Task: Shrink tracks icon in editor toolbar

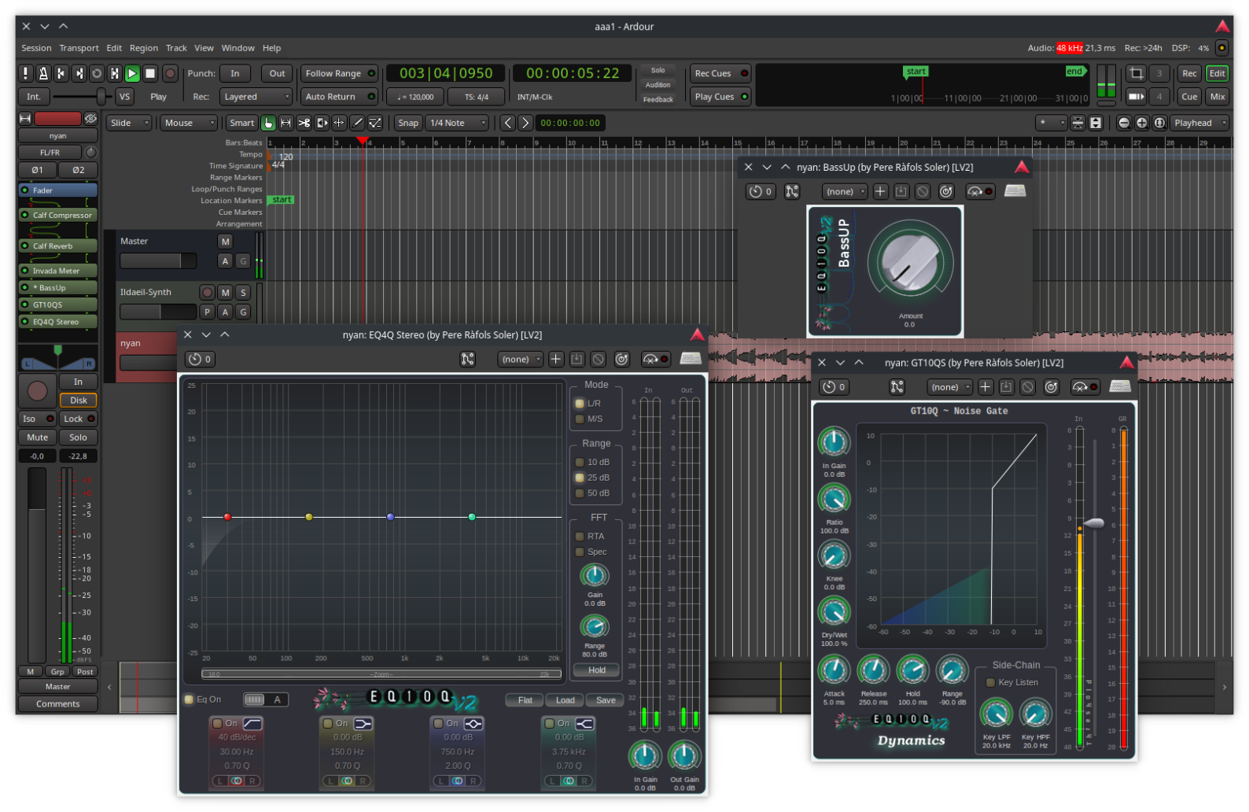Action: pyautogui.click(x=1078, y=123)
